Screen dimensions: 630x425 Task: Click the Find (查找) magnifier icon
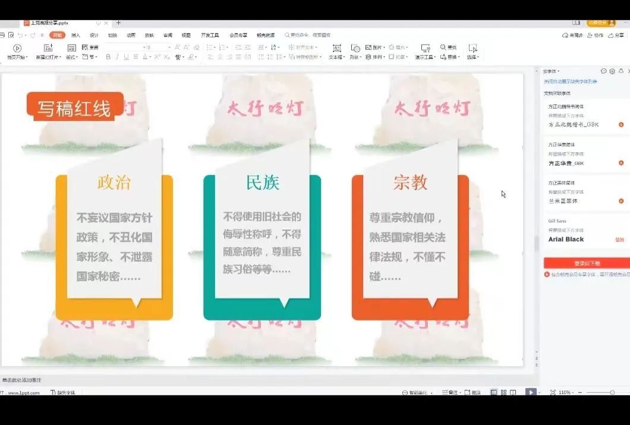point(443,47)
